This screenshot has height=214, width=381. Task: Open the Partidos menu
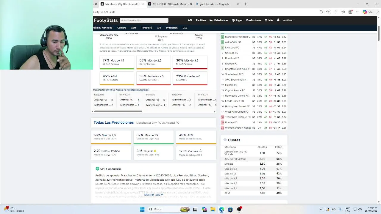coord(201,20)
